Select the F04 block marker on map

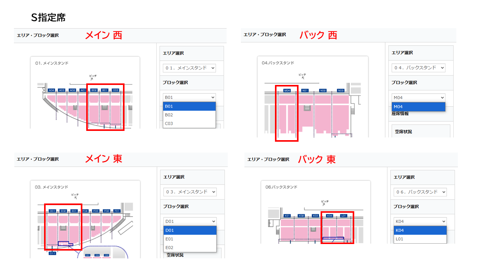coord(85,211)
